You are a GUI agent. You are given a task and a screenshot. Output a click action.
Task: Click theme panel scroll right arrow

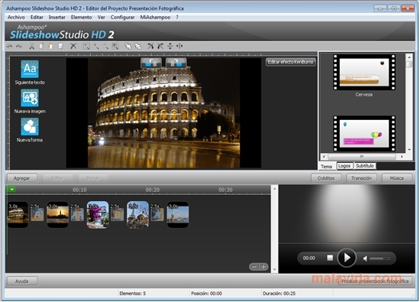(x=402, y=157)
